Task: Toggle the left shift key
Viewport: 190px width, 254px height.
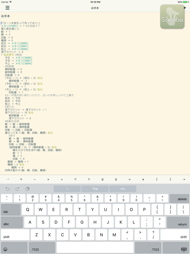Action: pyautogui.click(x=15, y=235)
